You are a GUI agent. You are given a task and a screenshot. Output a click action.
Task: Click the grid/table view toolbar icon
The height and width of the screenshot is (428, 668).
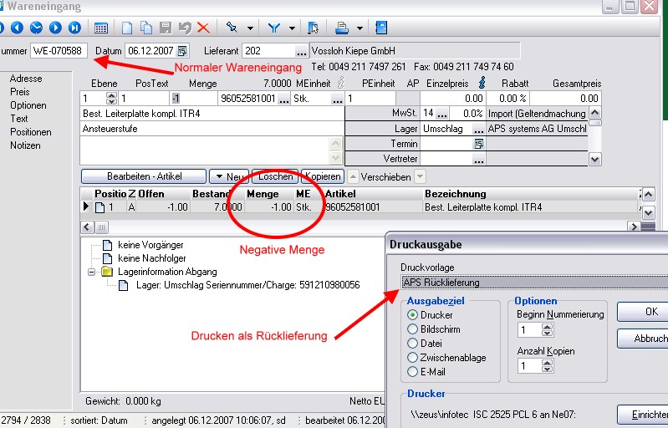100,28
